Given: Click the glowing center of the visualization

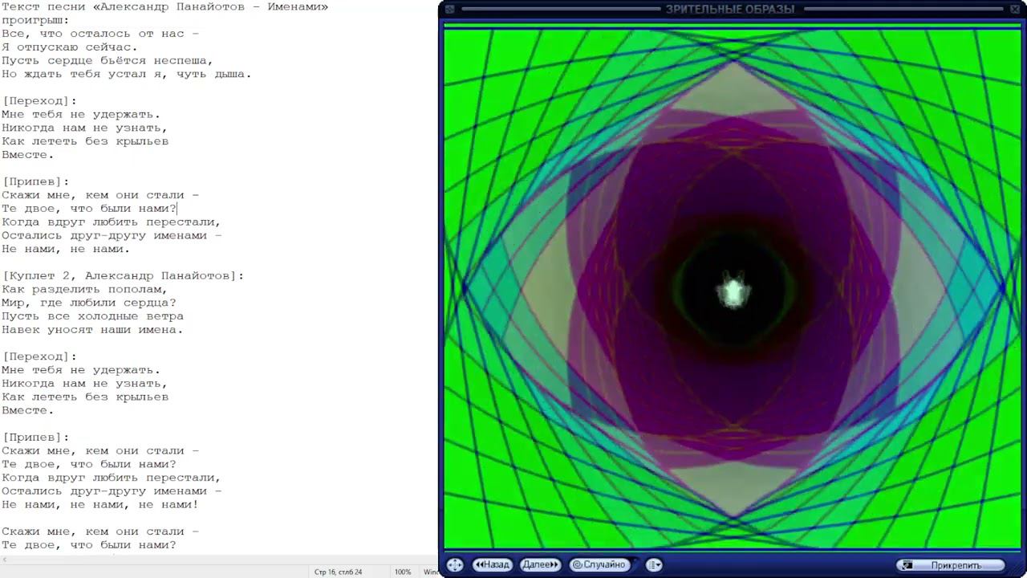Looking at the screenshot, I should 733,292.
